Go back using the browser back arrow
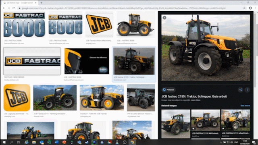258x145 pixels. [4, 8]
